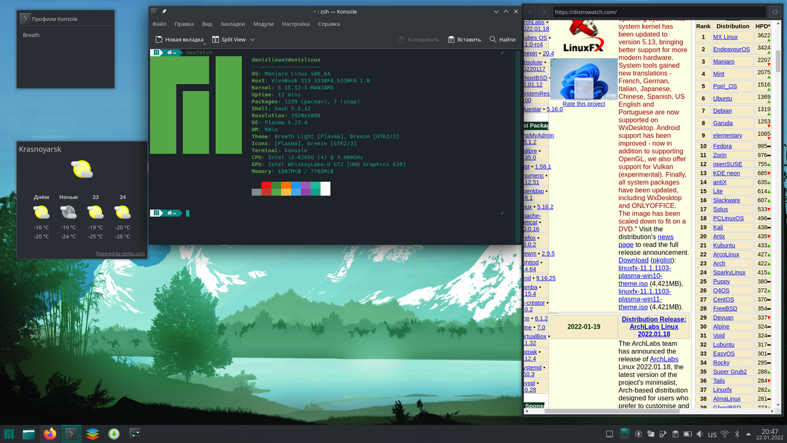Image resolution: width=787 pixels, height=443 pixels.
Task: Click the distrowatch.com address bar
Action: [659, 12]
